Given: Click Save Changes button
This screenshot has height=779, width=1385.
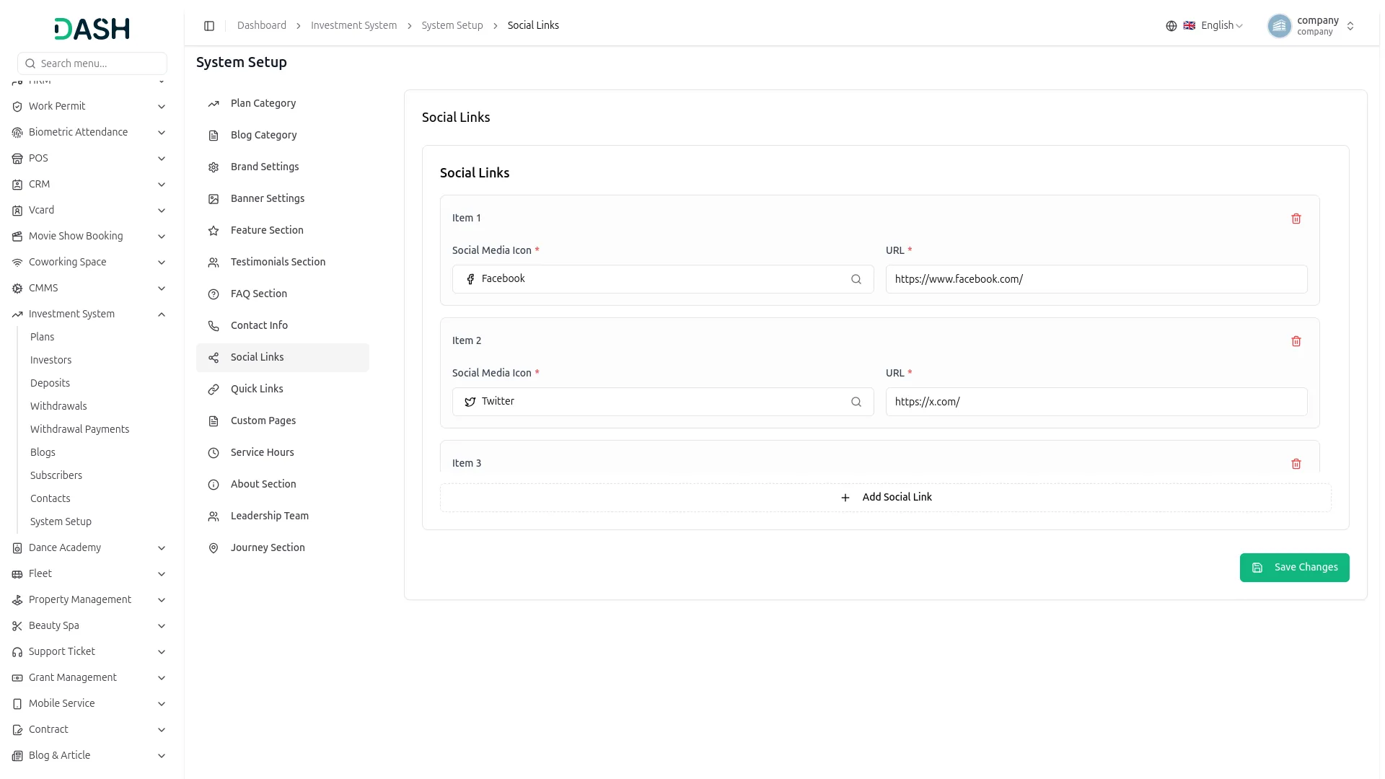Looking at the screenshot, I should pyautogui.click(x=1294, y=568).
